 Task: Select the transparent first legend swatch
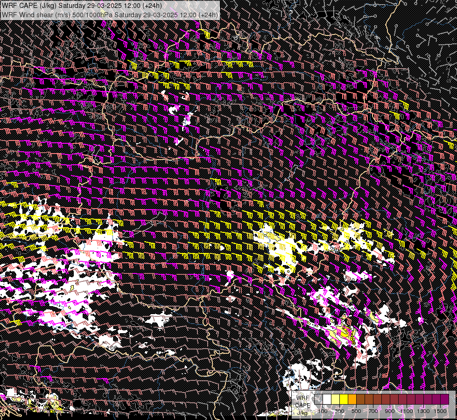pos(318,399)
